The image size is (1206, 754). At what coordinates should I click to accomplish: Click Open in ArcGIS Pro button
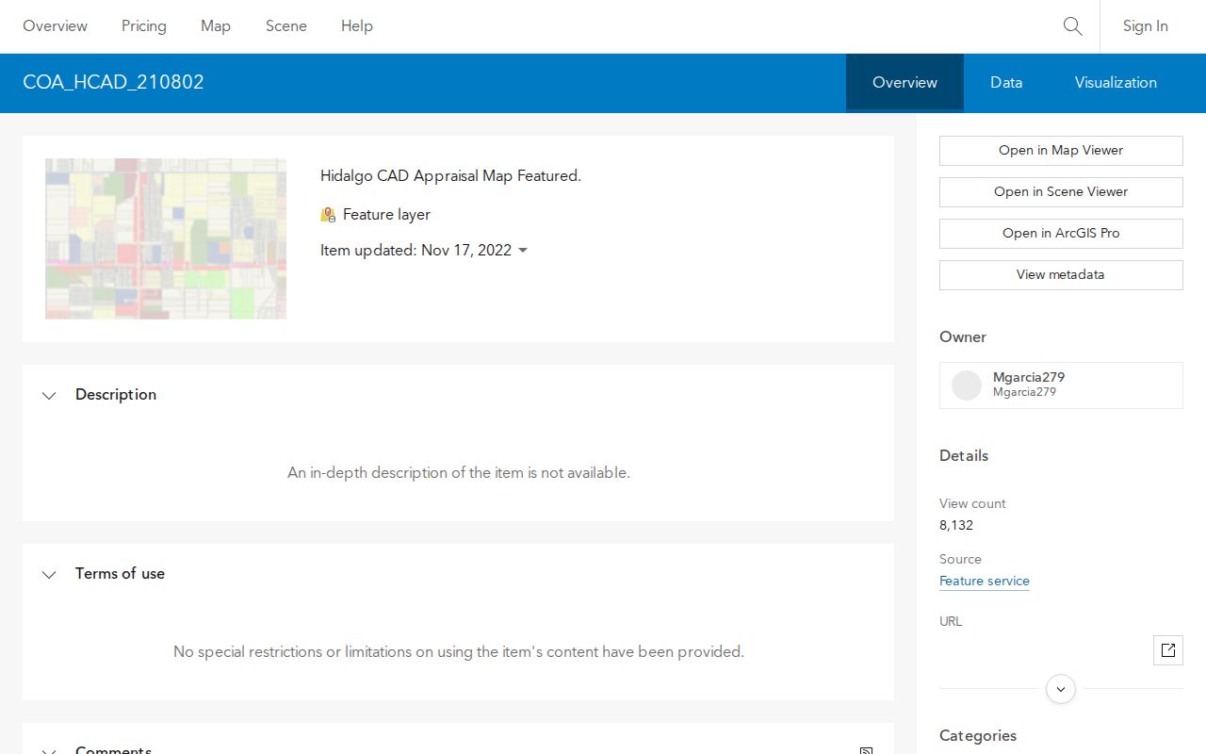pyautogui.click(x=1061, y=234)
